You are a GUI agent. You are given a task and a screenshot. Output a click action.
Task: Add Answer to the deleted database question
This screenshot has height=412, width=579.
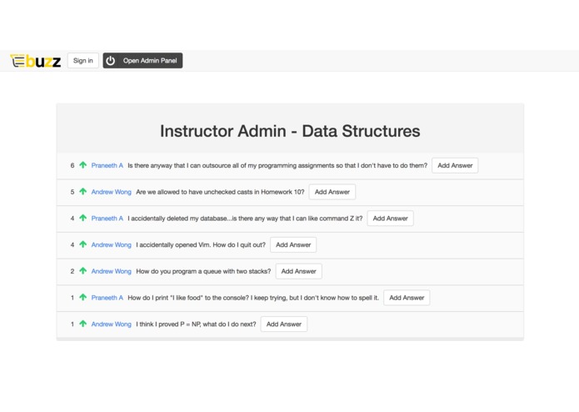pyautogui.click(x=391, y=219)
